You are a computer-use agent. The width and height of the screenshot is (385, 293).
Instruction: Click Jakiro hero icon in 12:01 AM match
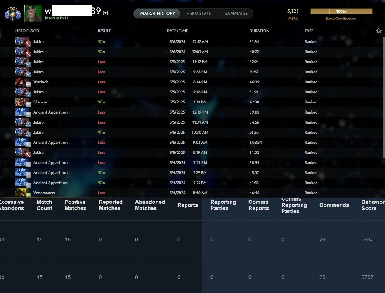(23, 52)
